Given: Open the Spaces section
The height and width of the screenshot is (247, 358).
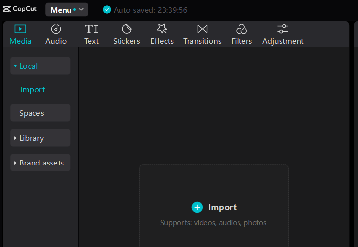Looking at the screenshot, I should [x=40, y=113].
